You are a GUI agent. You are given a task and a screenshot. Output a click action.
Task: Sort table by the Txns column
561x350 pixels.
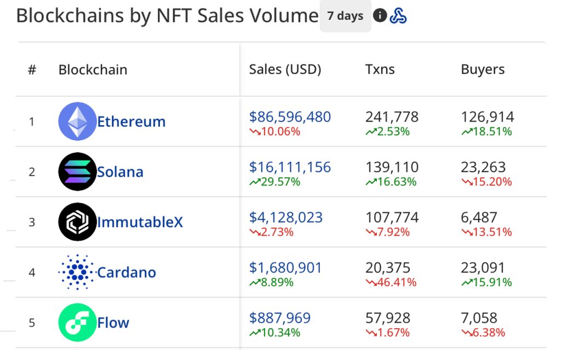(380, 69)
